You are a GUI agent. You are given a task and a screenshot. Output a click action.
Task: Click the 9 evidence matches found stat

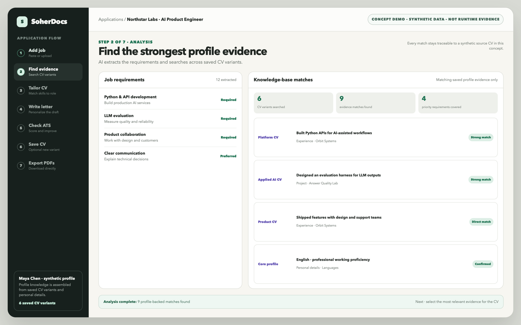tap(376, 103)
